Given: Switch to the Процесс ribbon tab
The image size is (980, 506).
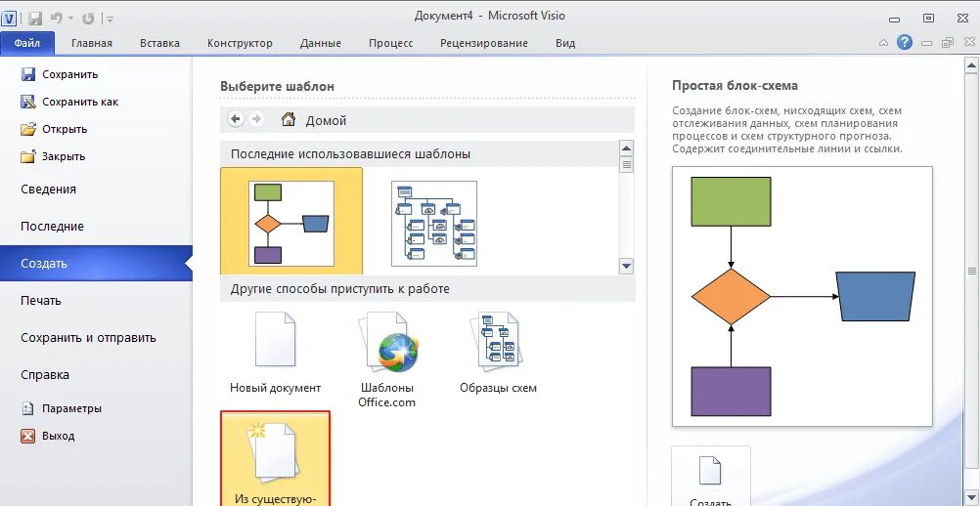Looking at the screenshot, I should tap(390, 43).
